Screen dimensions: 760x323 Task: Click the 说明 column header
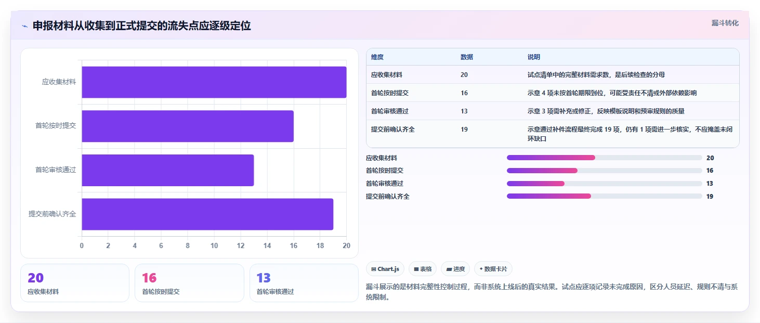[x=534, y=57]
